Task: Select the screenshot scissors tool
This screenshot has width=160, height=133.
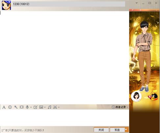Action: pyautogui.click(x=55, y=107)
